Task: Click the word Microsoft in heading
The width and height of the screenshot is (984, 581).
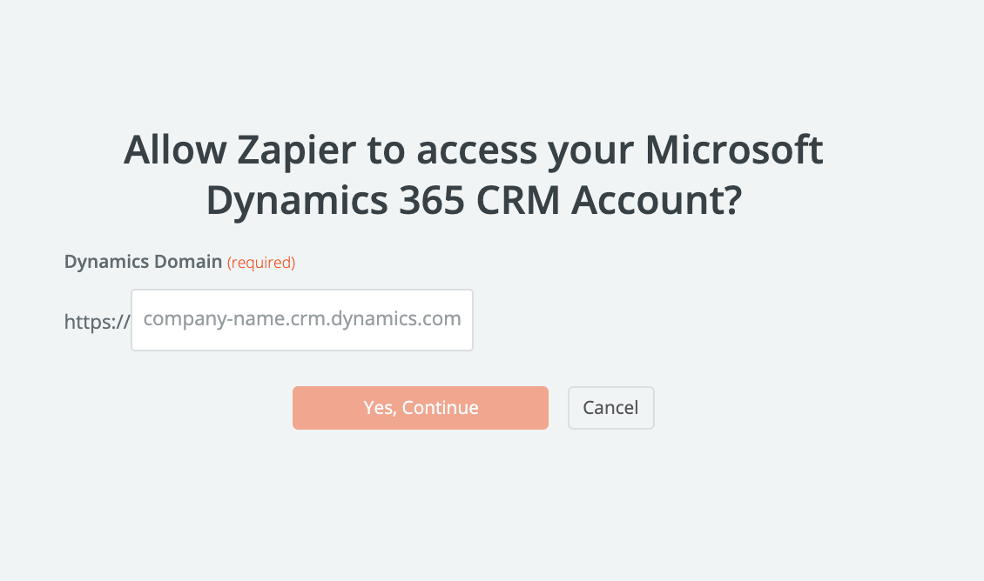Action: coord(734,150)
